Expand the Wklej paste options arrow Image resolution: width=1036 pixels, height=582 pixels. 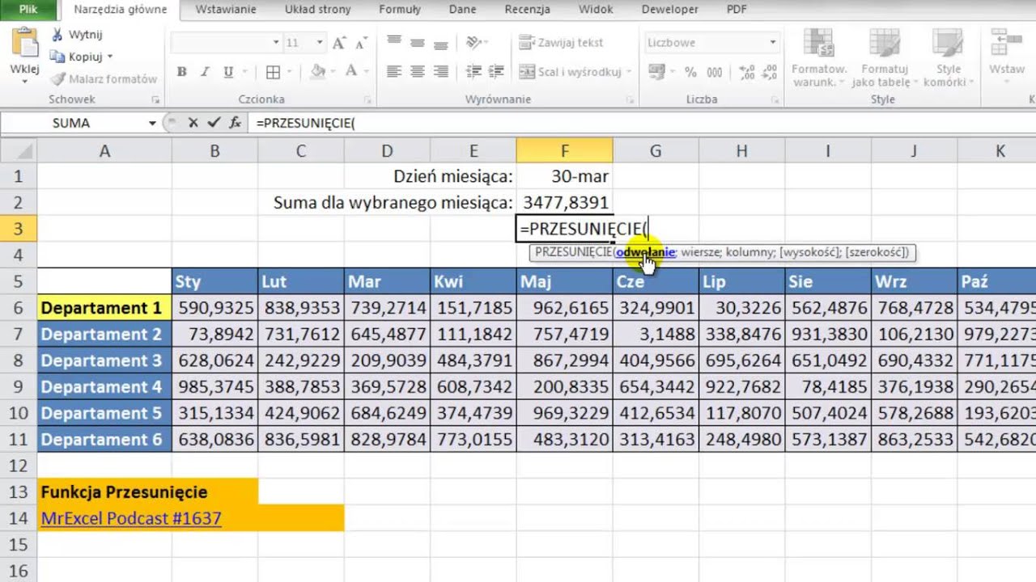click(24, 82)
